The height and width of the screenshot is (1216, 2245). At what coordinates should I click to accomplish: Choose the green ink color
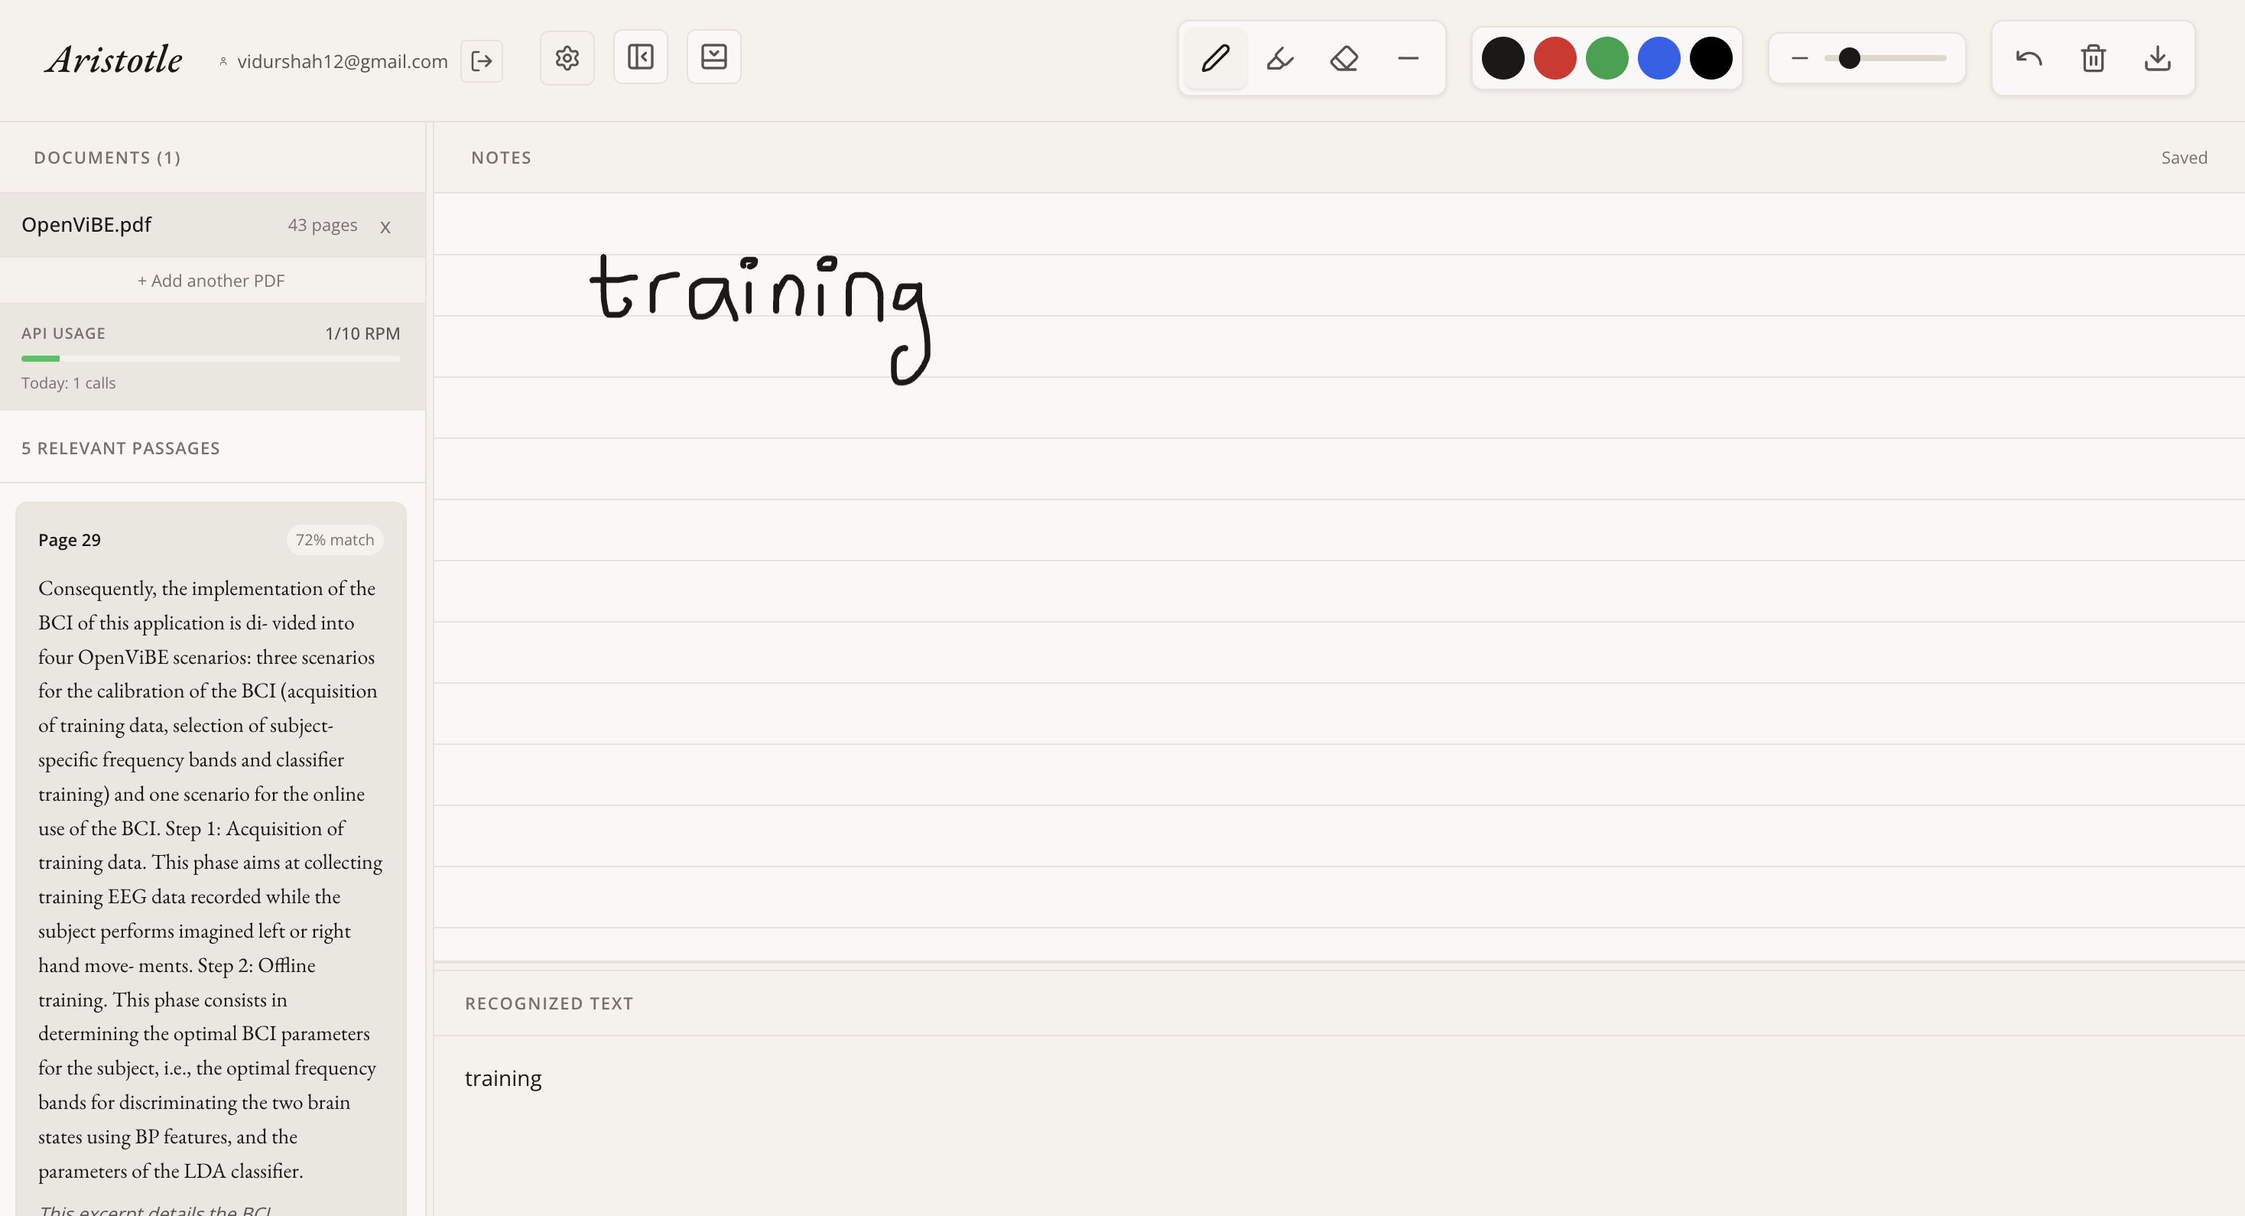(1607, 58)
